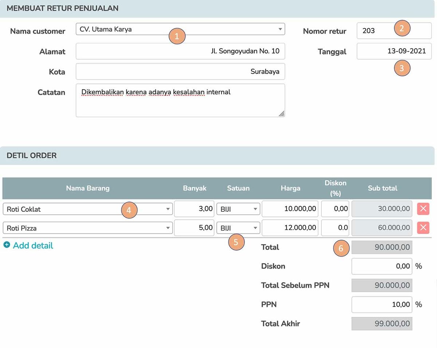Delete the Roti Coklat row

point(423,209)
